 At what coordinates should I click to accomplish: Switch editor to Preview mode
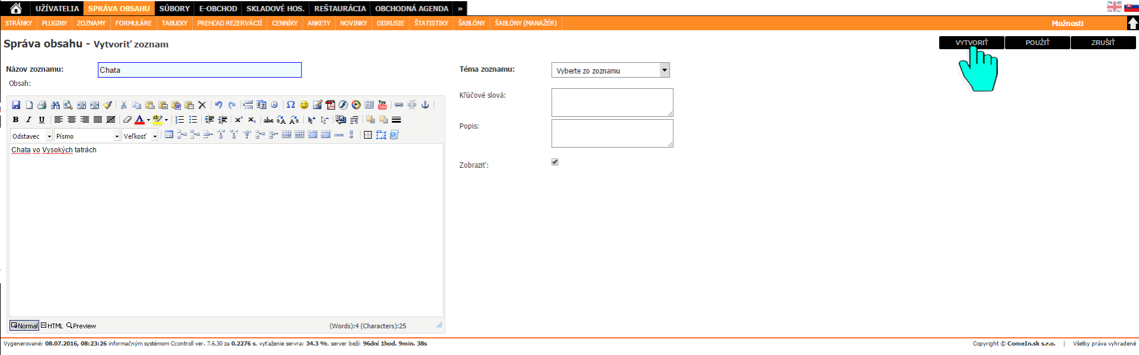(81, 326)
